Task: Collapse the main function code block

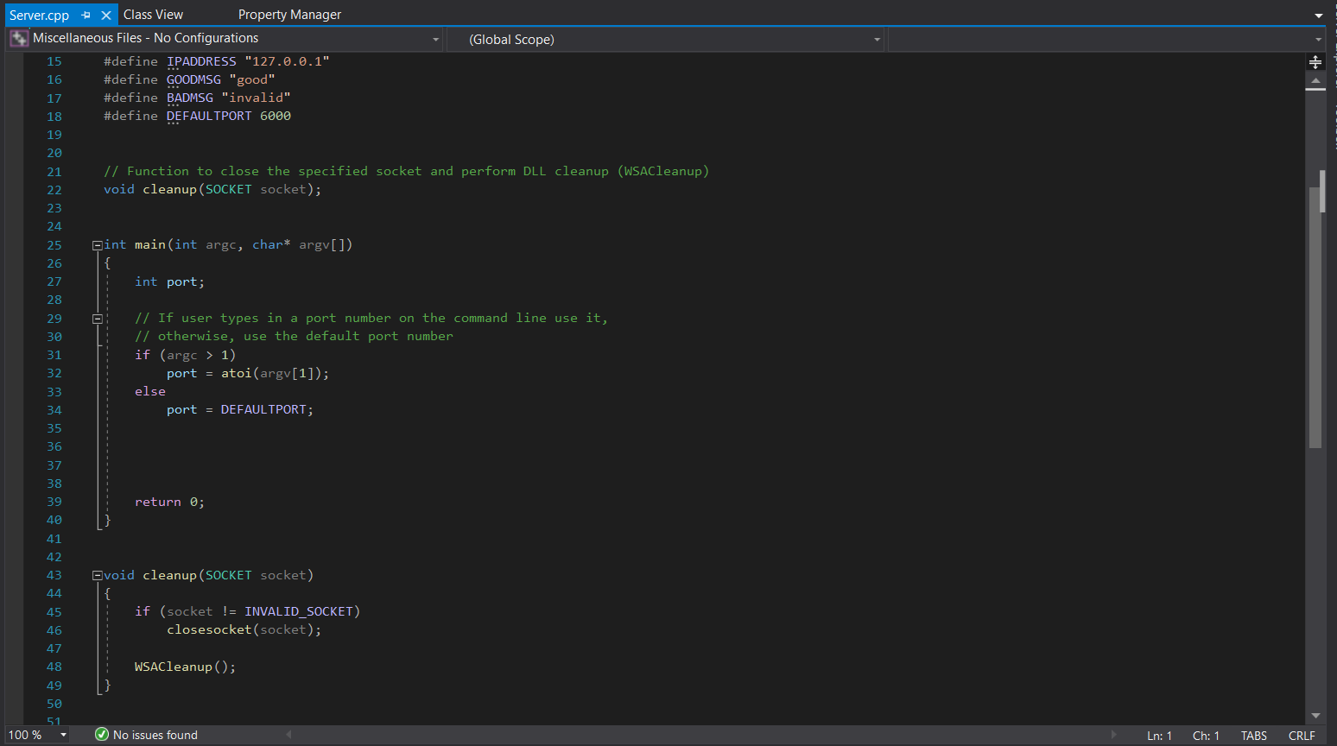Action: [97, 244]
